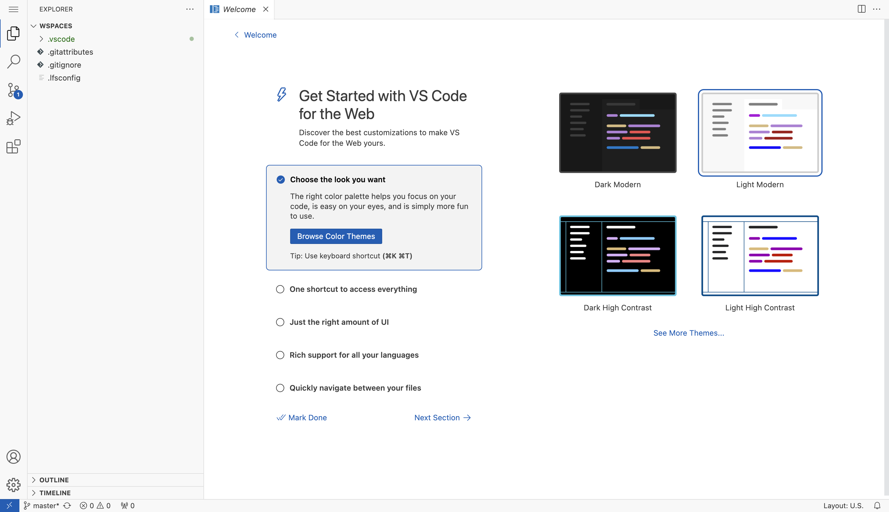
Task: Close the Welcome tab
Action: pyautogui.click(x=266, y=9)
